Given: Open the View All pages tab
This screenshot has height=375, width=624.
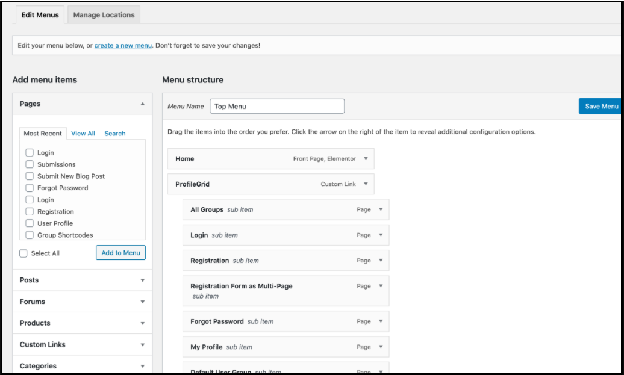Looking at the screenshot, I should (83, 134).
